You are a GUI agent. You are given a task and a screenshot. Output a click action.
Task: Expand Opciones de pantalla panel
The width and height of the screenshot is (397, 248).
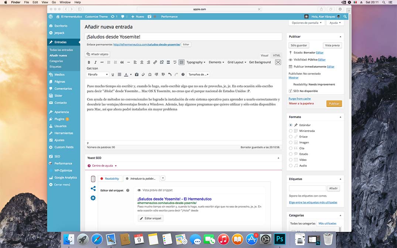coord(307,23)
